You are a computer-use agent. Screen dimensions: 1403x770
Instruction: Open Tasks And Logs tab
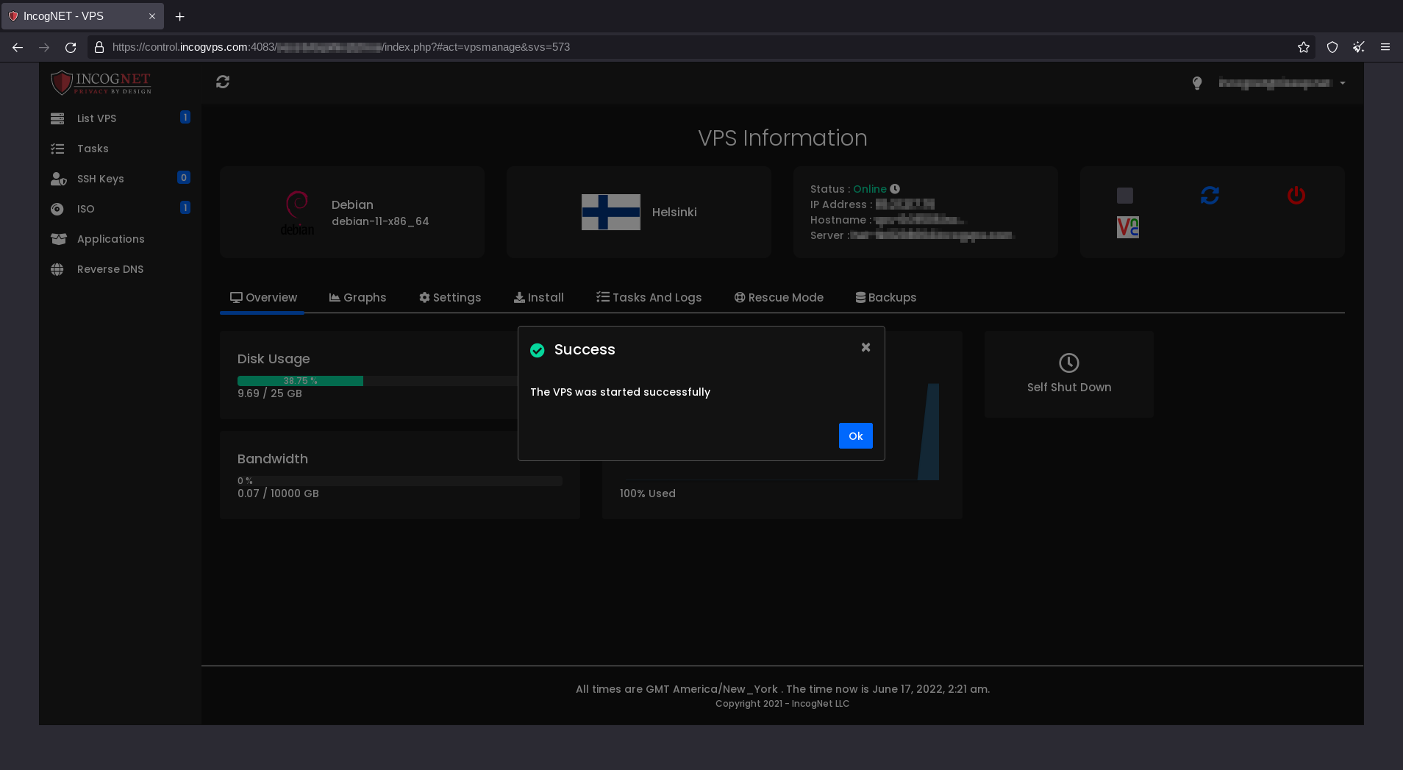point(649,297)
